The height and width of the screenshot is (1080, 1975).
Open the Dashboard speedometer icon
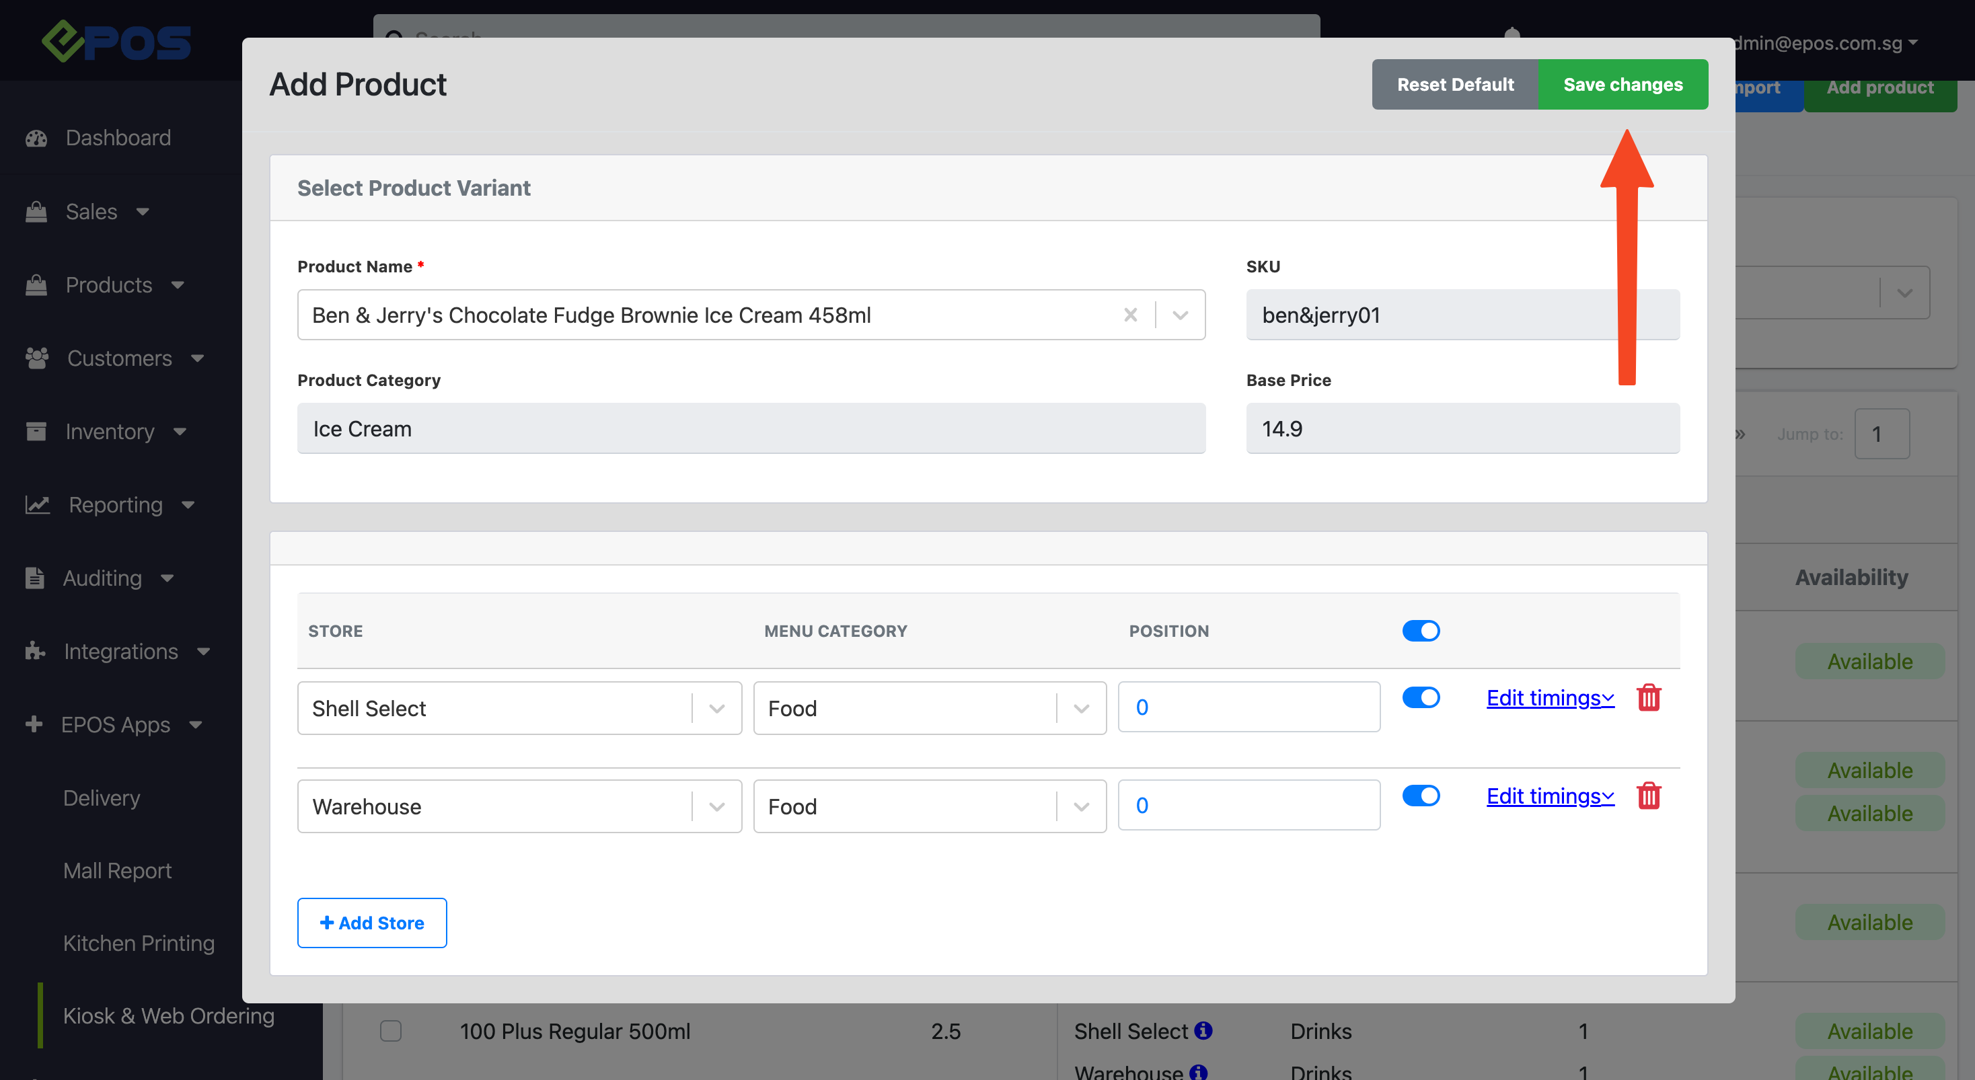pyautogui.click(x=36, y=138)
